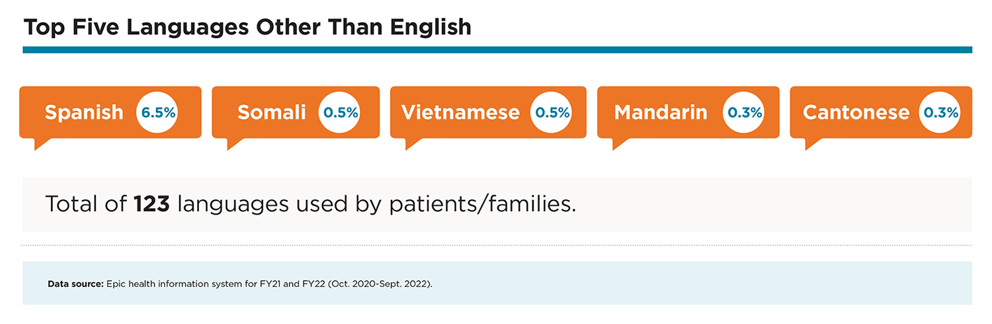Click the Top Five Languages heading
Viewport: 992px width, 324px height.
click(247, 27)
